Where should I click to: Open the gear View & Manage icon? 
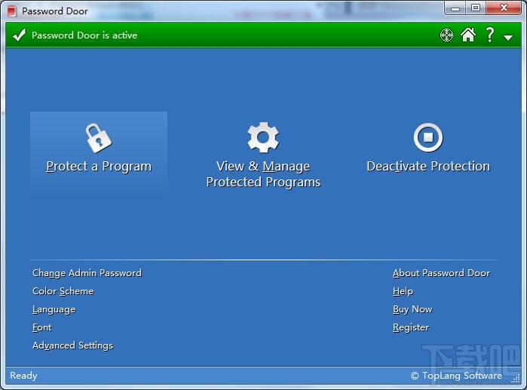tap(263, 137)
